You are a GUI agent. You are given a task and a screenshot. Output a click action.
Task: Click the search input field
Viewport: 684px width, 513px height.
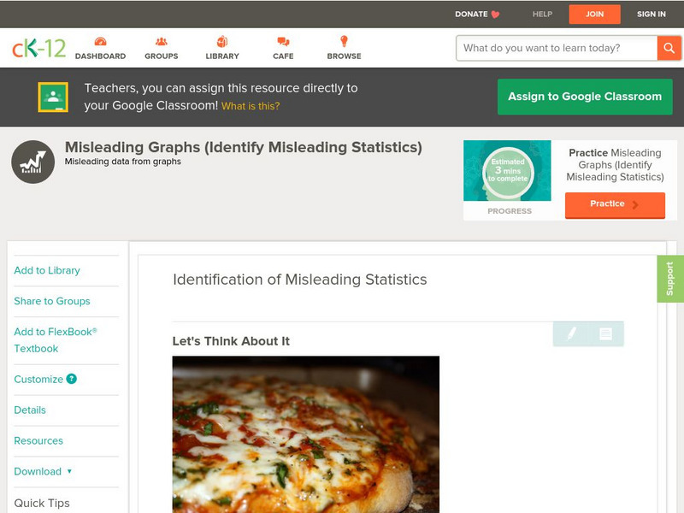point(557,48)
